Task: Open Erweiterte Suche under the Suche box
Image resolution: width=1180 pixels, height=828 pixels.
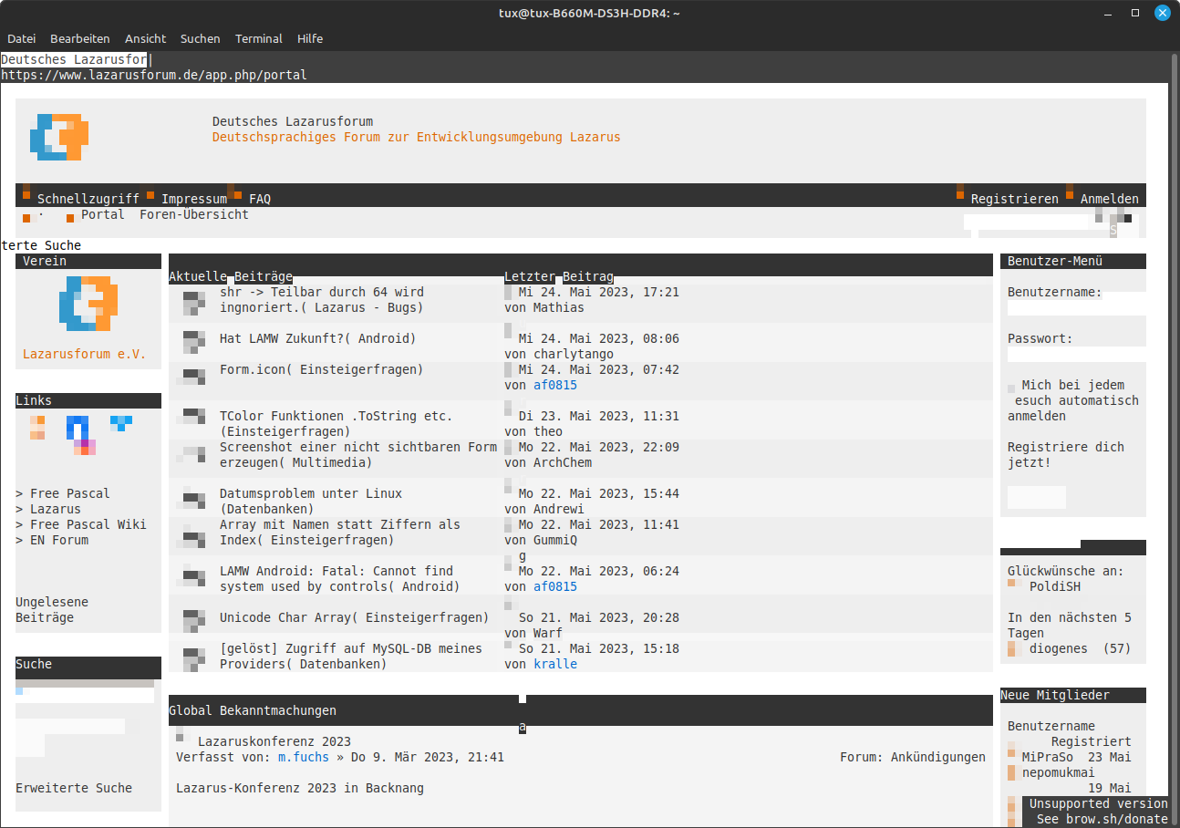Action: tap(74, 788)
